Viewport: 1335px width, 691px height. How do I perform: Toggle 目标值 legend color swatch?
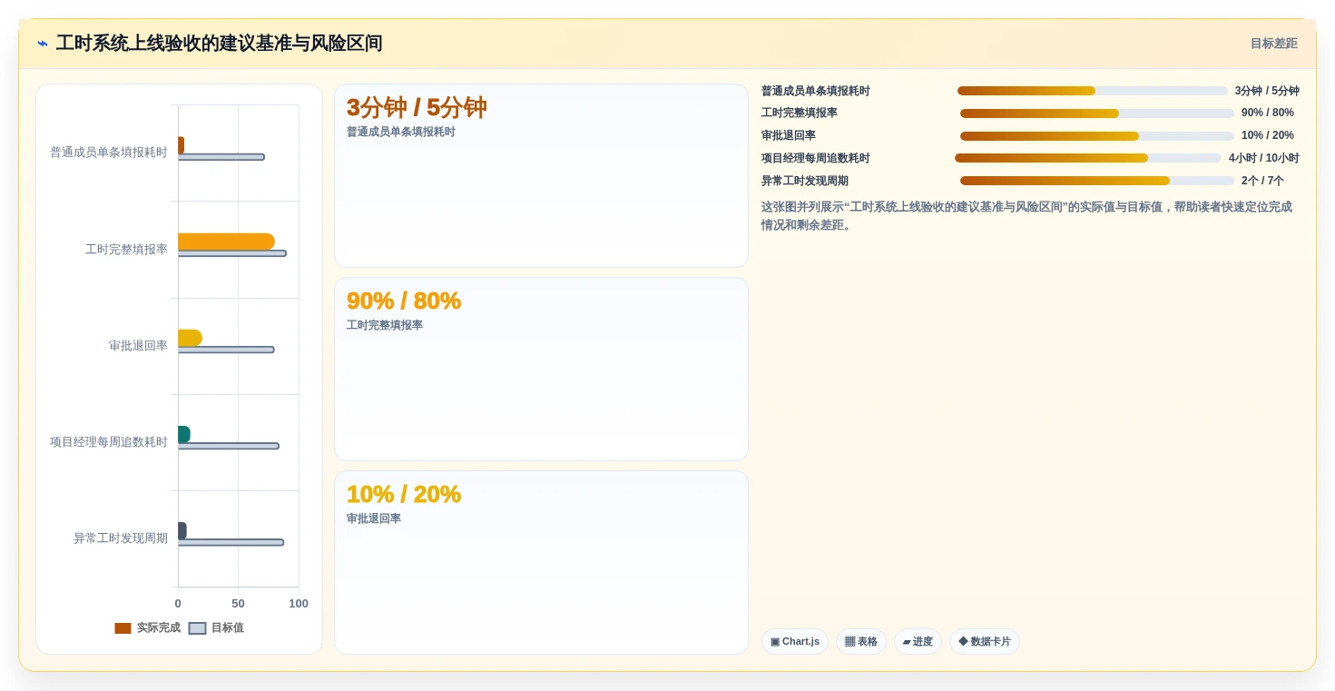tap(197, 628)
